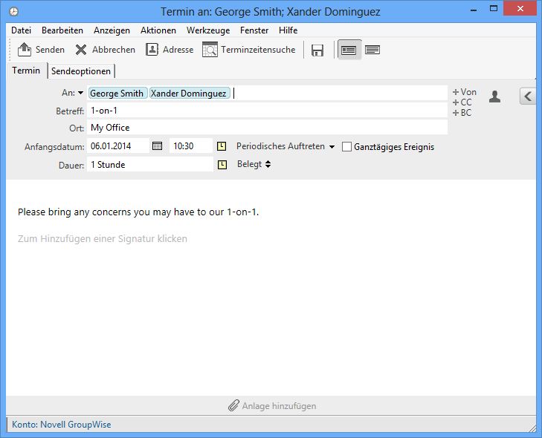Click the contact person silhouette icon
Image resolution: width=542 pixels, height=438 pixels.
tap(494, 97)
